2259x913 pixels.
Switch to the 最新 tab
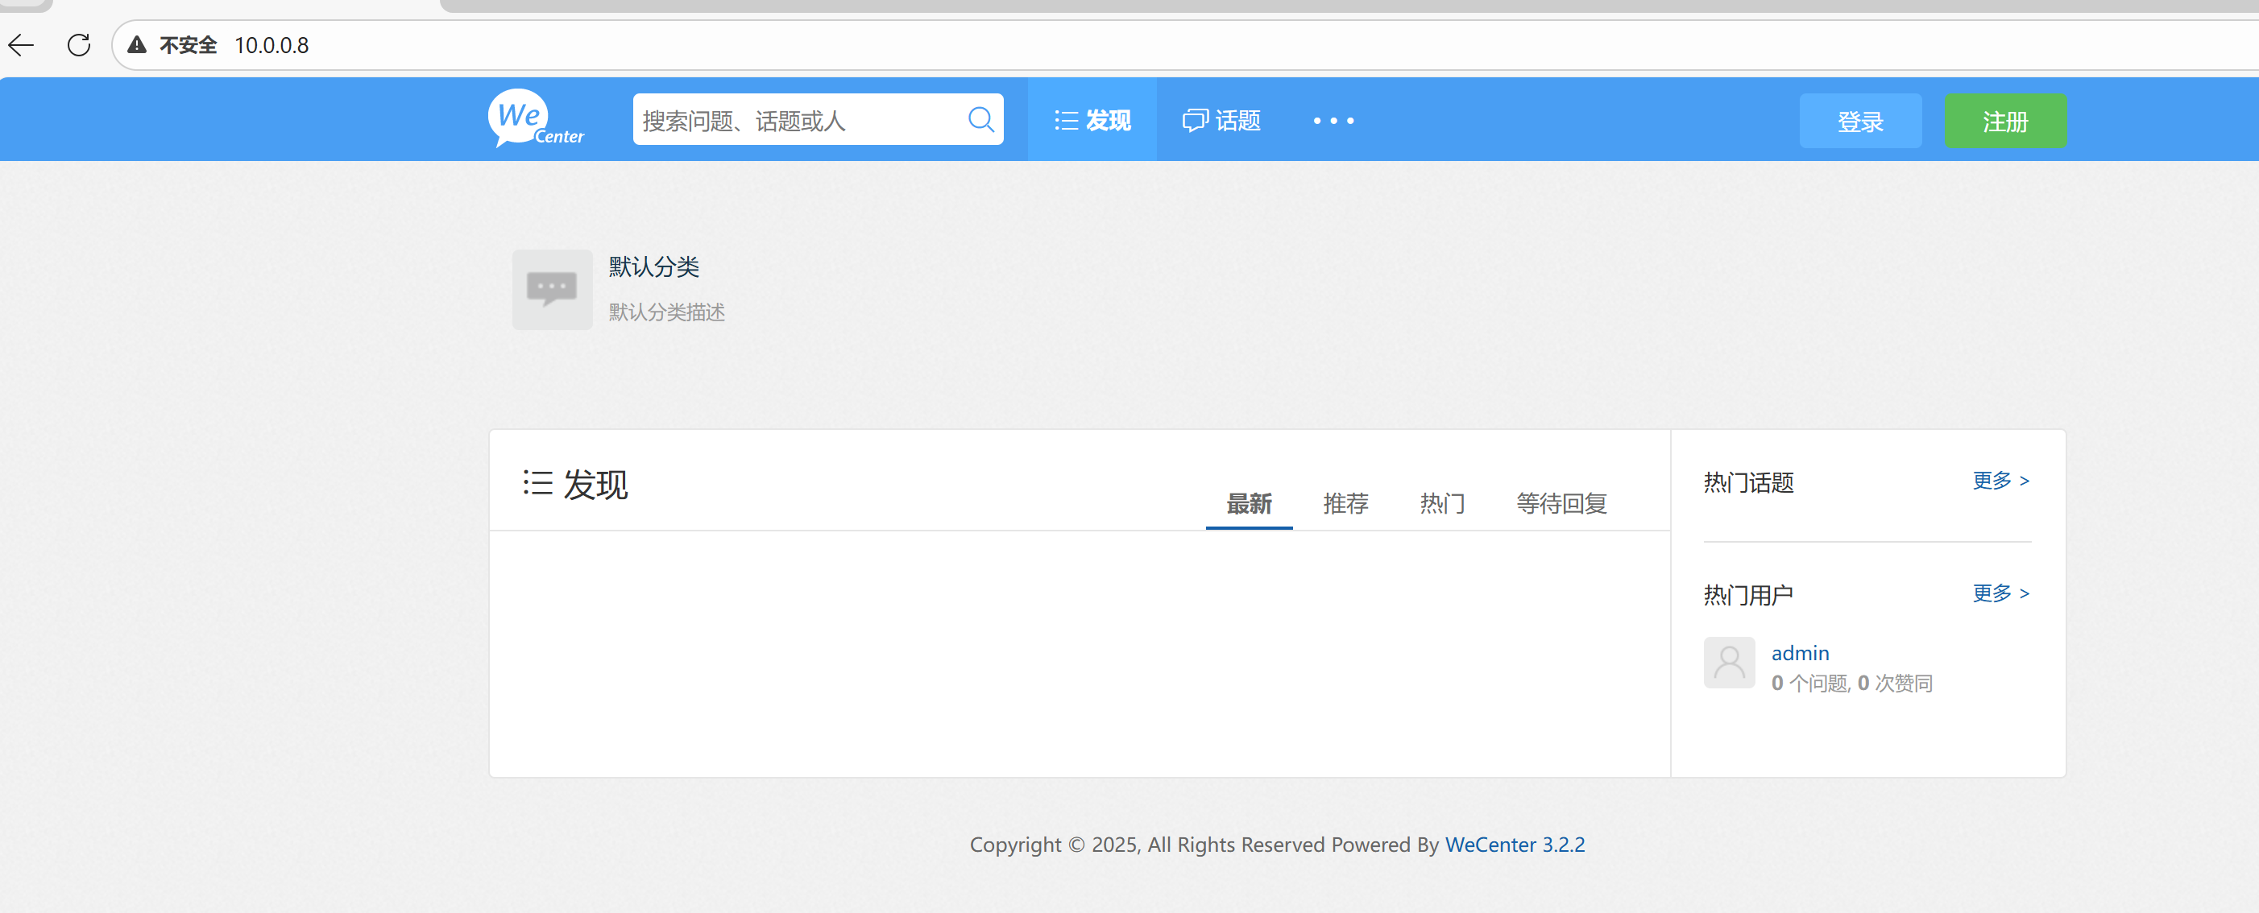[1249, 504]
